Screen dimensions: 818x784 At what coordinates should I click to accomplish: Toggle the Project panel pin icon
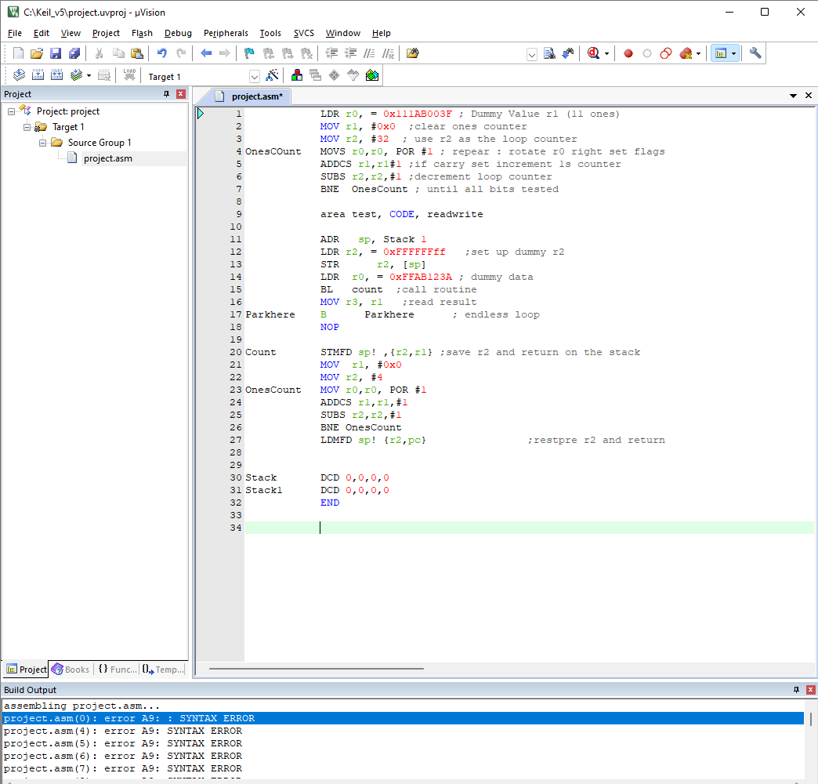click(165, 94)
